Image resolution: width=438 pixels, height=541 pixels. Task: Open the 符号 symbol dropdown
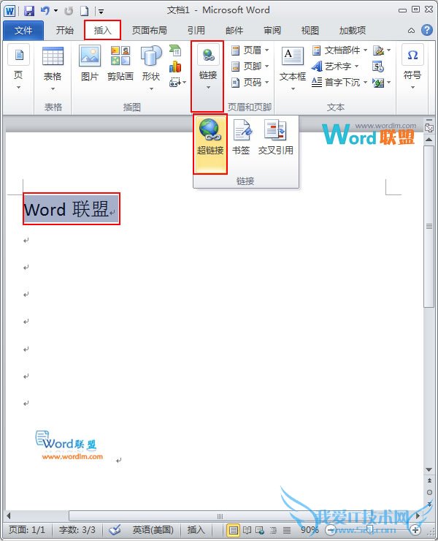[x=412, y=67]
